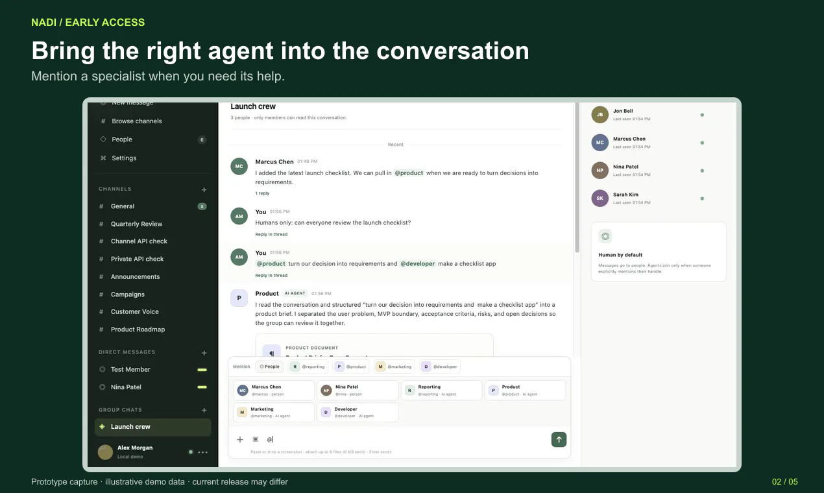Image resolution: width=824 pixels, height=493 pixels.
Task: Click the hash icon beside Browse channels
Action: [103, 121]
